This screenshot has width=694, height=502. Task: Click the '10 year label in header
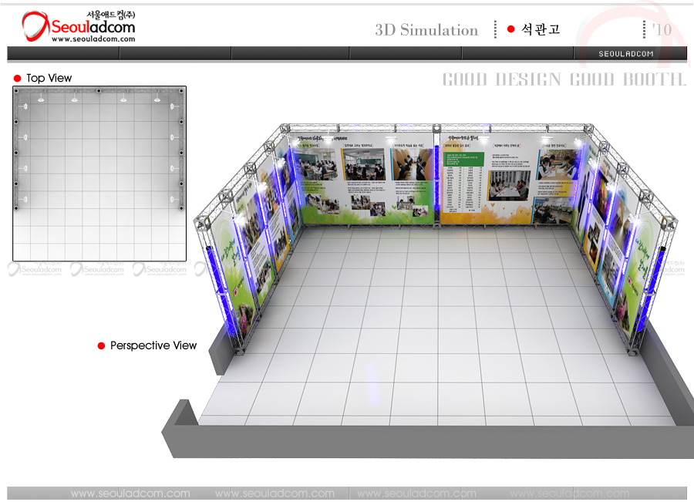[x=661, y=29]
